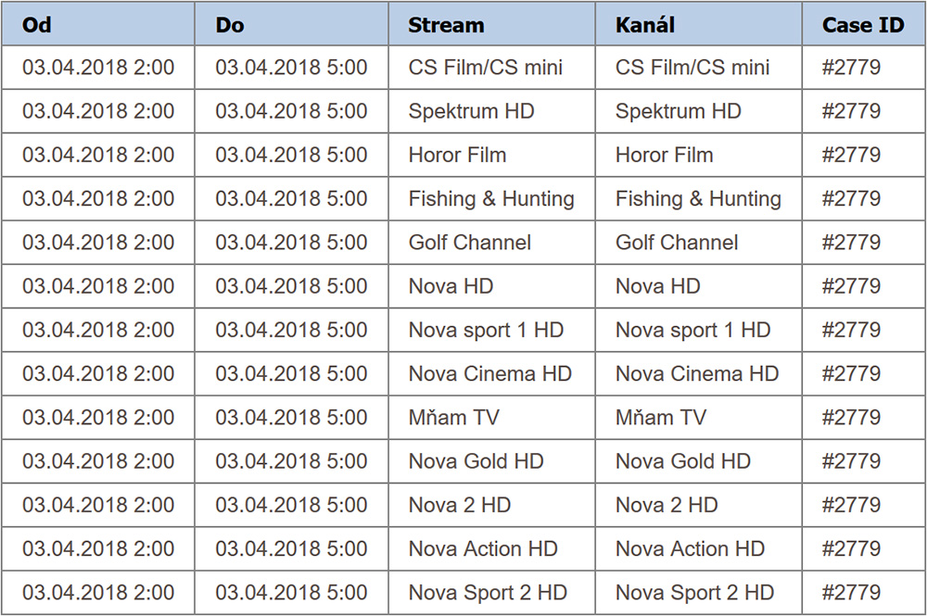Click the Od date in Horor Film row
Screen dimensions: 927x616
click(x=98, y=155)
